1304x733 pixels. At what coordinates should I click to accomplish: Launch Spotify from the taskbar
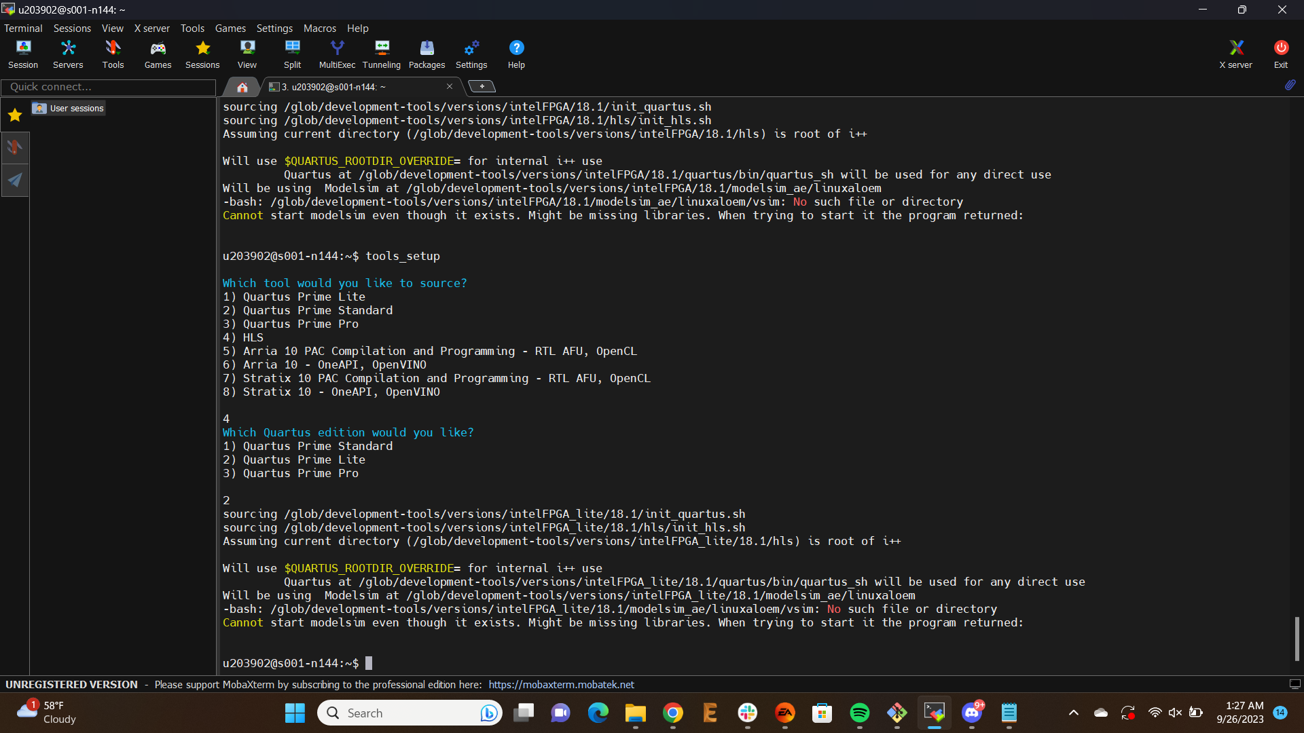(x=859, y=713)
